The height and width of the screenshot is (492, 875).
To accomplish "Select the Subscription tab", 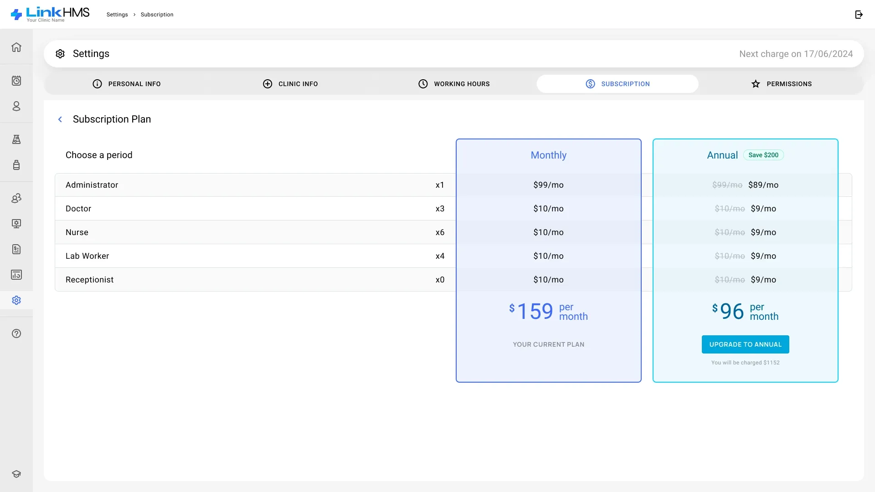I will [x=618, y=84].
